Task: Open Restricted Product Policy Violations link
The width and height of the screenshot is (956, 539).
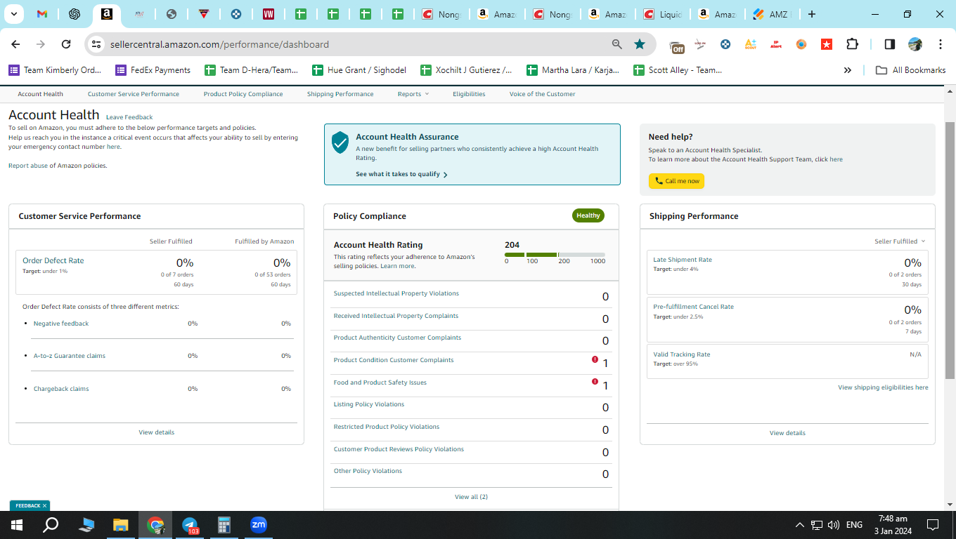Action: [x=387, y=427]
